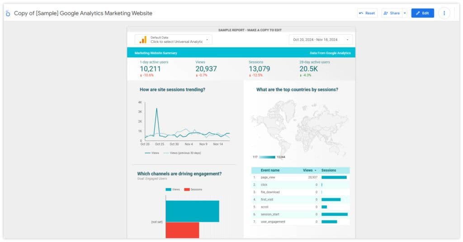Click the Data From Google Analytics label
The height and width of the screenshot is (242, 463).
point(330,53)
